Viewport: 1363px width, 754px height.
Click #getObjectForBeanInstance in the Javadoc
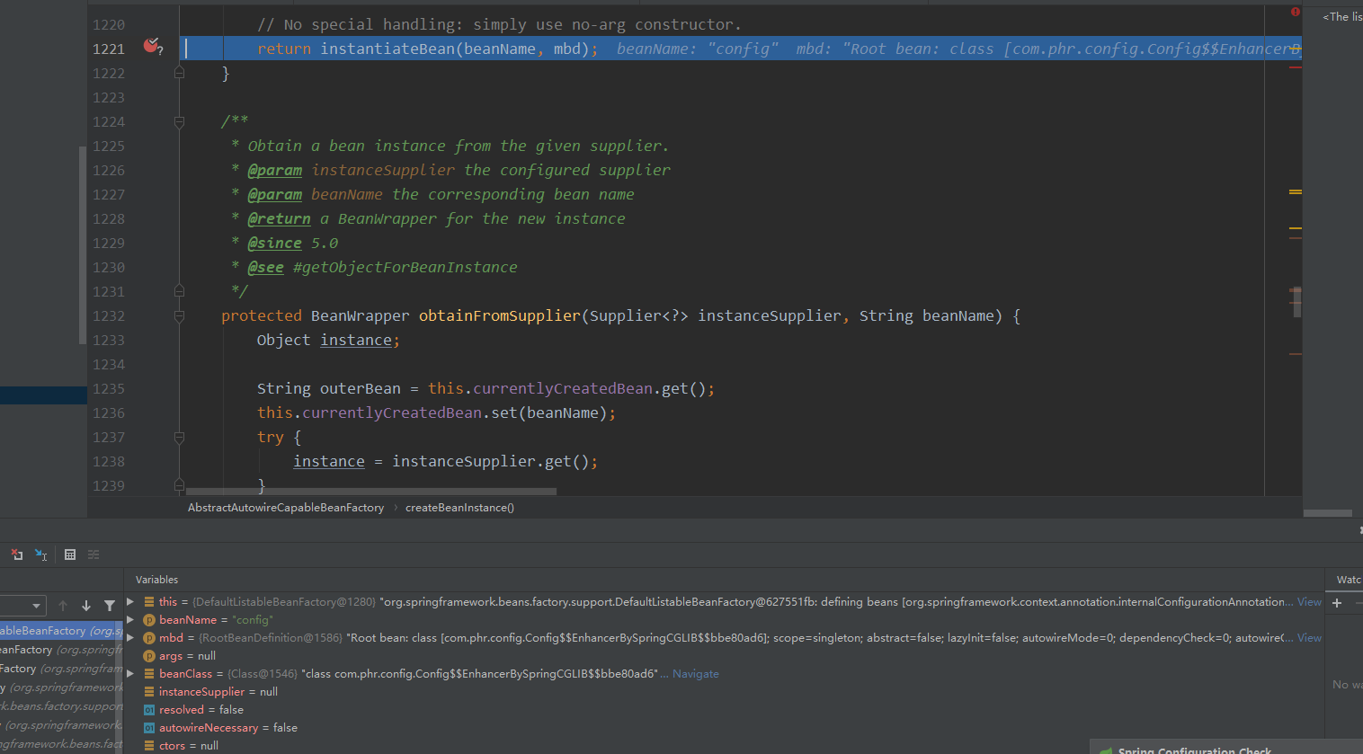(405, 267)
